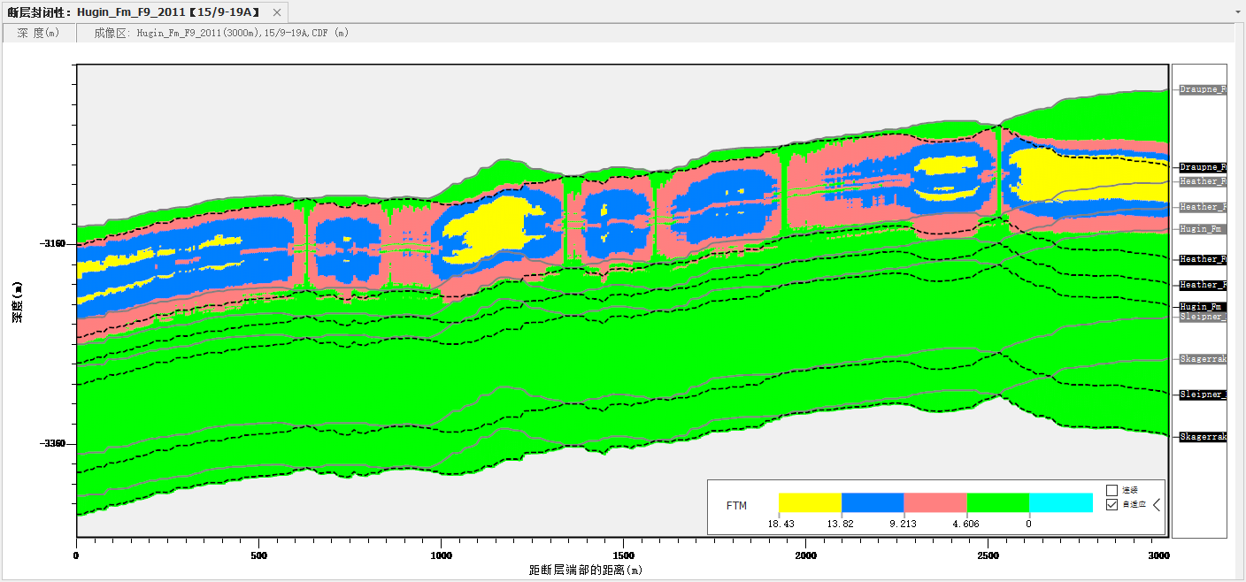
Task: Click the 18.43 legend value
Action: [x=780, y=524]
